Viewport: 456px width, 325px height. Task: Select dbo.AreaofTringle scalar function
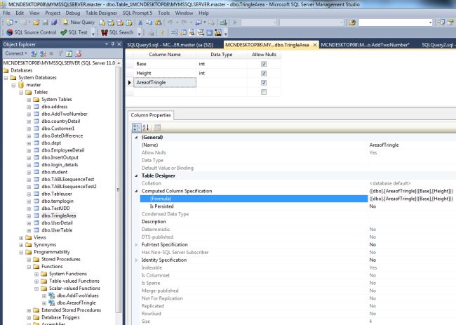[76, 303]
